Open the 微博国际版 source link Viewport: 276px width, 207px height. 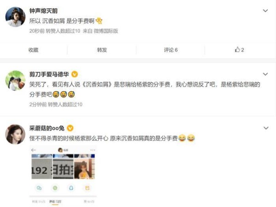(106, 31)
